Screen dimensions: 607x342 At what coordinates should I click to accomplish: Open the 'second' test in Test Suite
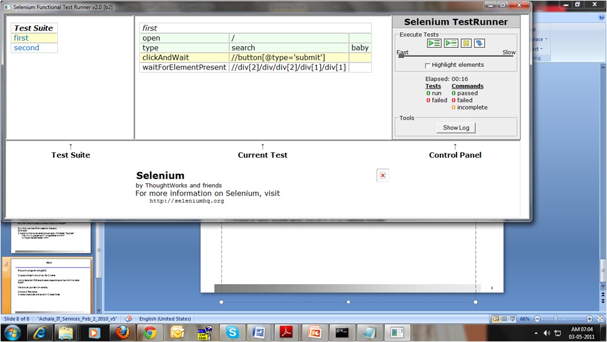pyautogui.click(x=27, y=48)
